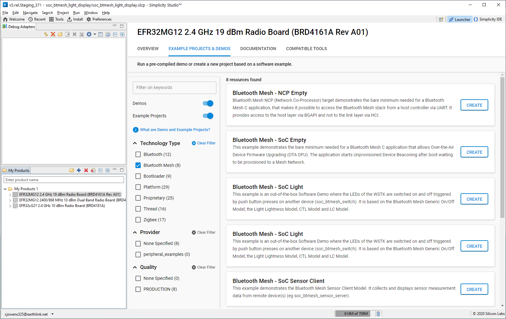Image resolution: width=506 pixels, height=319 pixels.
Task: Switch to the DOCUMENTATION tab
Action: 258,49
